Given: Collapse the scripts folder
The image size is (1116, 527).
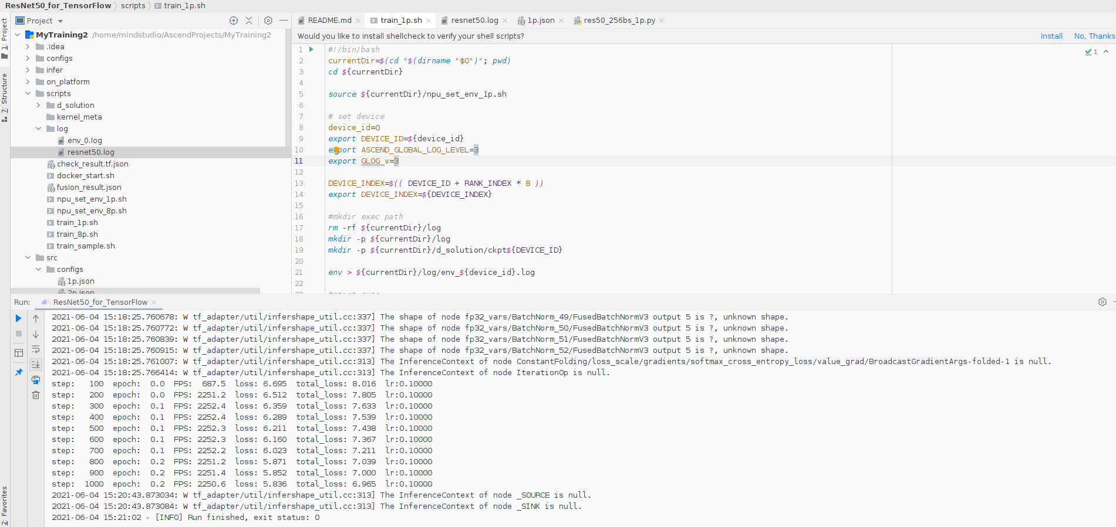Looking at the screenshot, I should click(x=28, y=93).
